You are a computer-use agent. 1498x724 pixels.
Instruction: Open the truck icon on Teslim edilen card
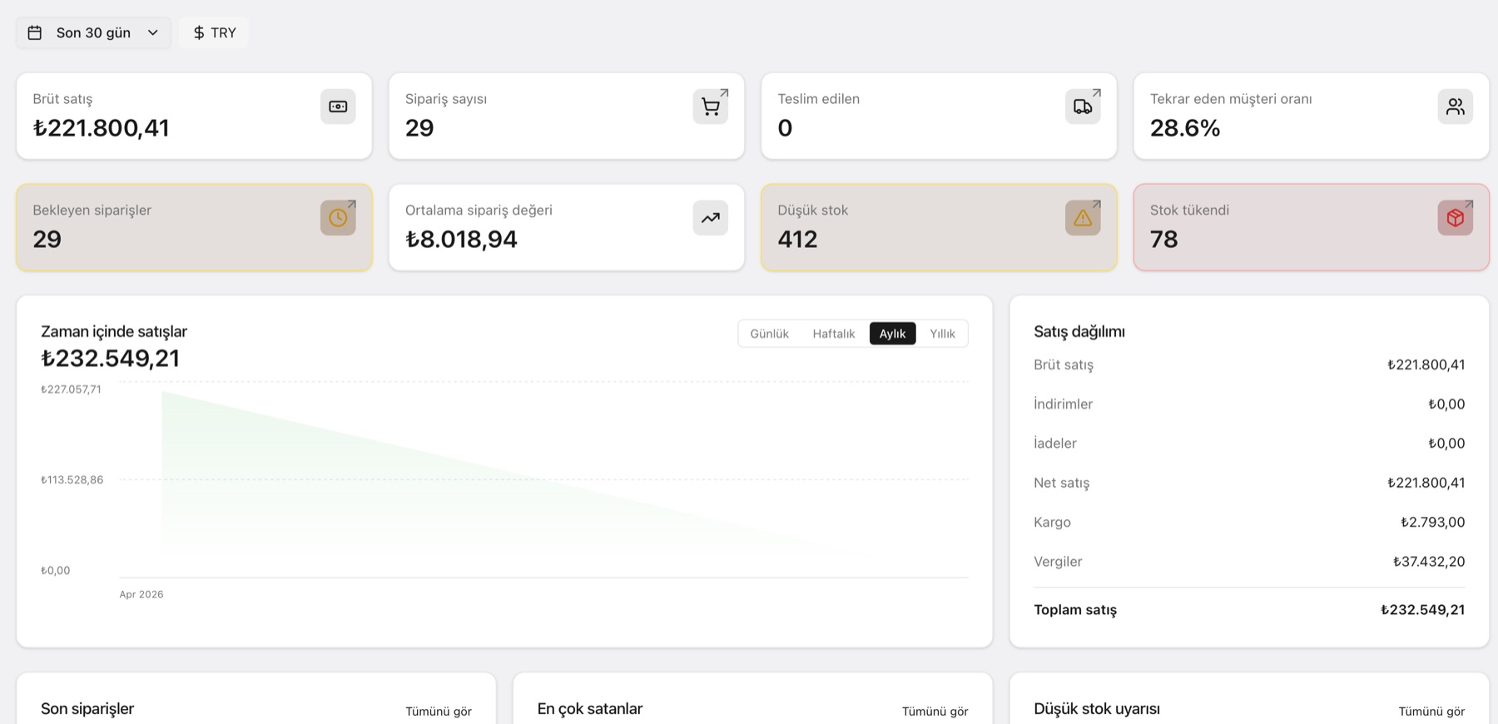point(1083,107)
